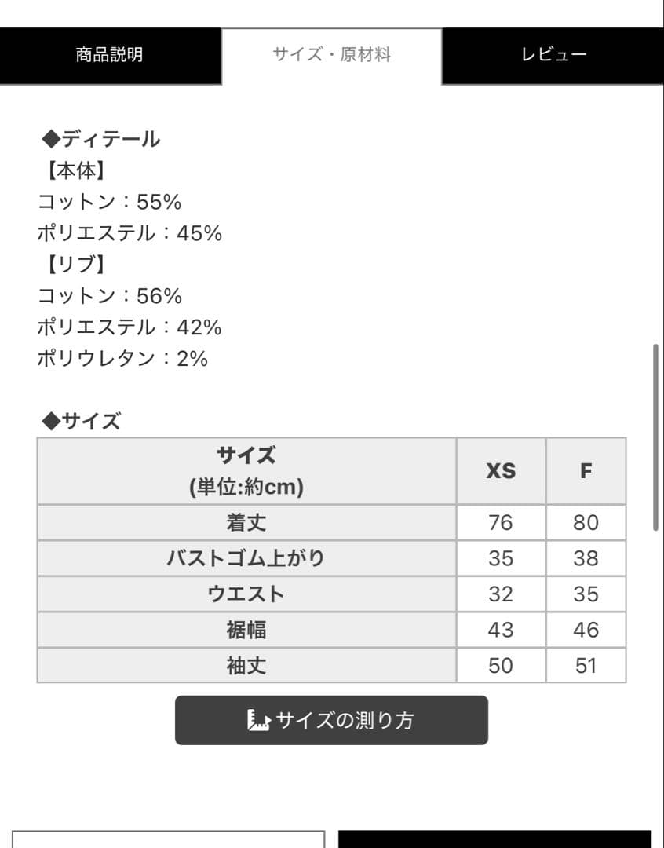Select the 袖丈 row label
The height and width of the screenshot is (848, 664).
[246, 666]
